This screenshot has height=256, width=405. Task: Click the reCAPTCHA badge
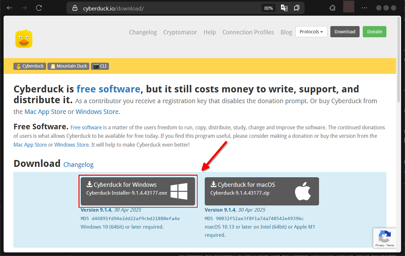click(x=384, y=238)
